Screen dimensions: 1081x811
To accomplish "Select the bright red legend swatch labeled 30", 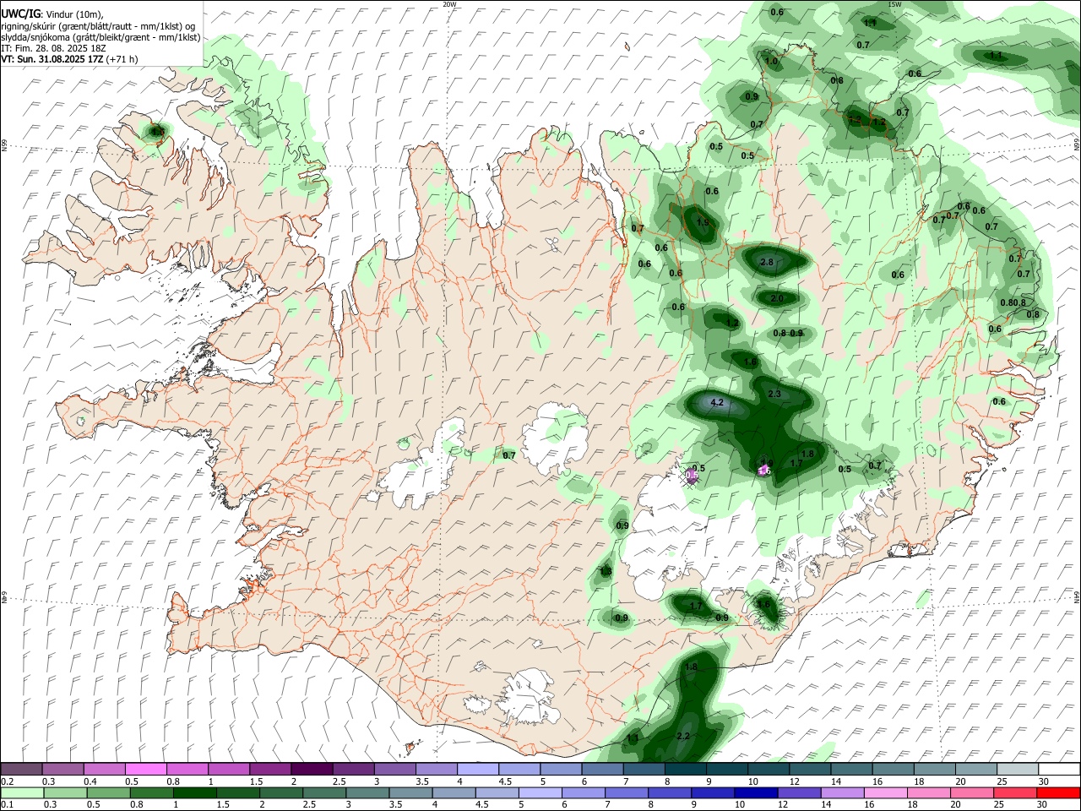I will pos(1057,793).
